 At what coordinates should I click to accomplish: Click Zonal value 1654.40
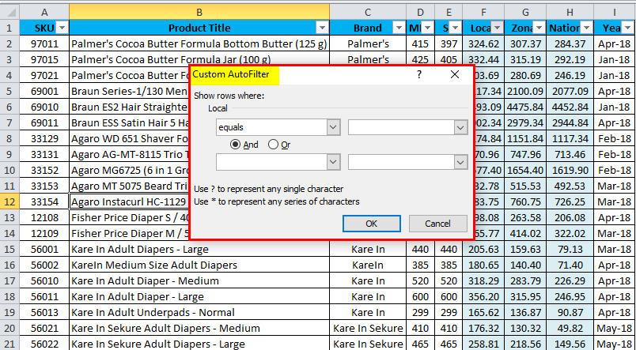525,170
